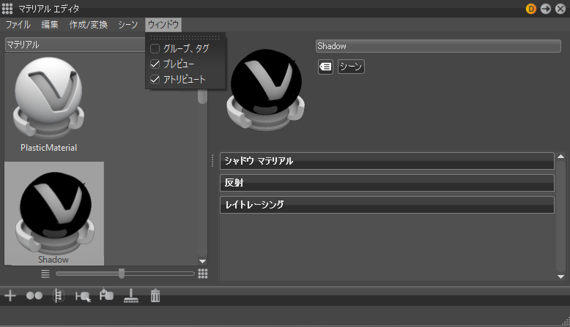Uncheck the プレビュー option
Viewport: 570px width, 327px height.
(155, 64)
